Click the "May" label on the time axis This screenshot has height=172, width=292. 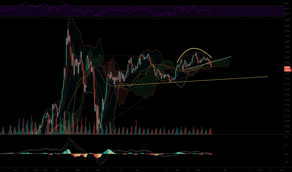click(225, 170)
